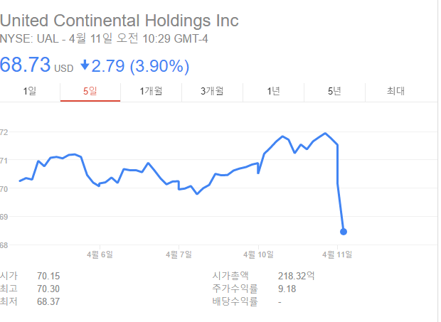Image resolution: width=441 pixels, height=322 pixels.
Task: Click the United Continental Holdings Inc title
Action: click(x=119, y=20)
